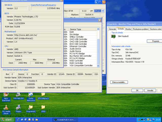Viewport: 162px width, 122px height.
Task: Click scroll-up arrow of PCI device list
Action: [98, 29]
